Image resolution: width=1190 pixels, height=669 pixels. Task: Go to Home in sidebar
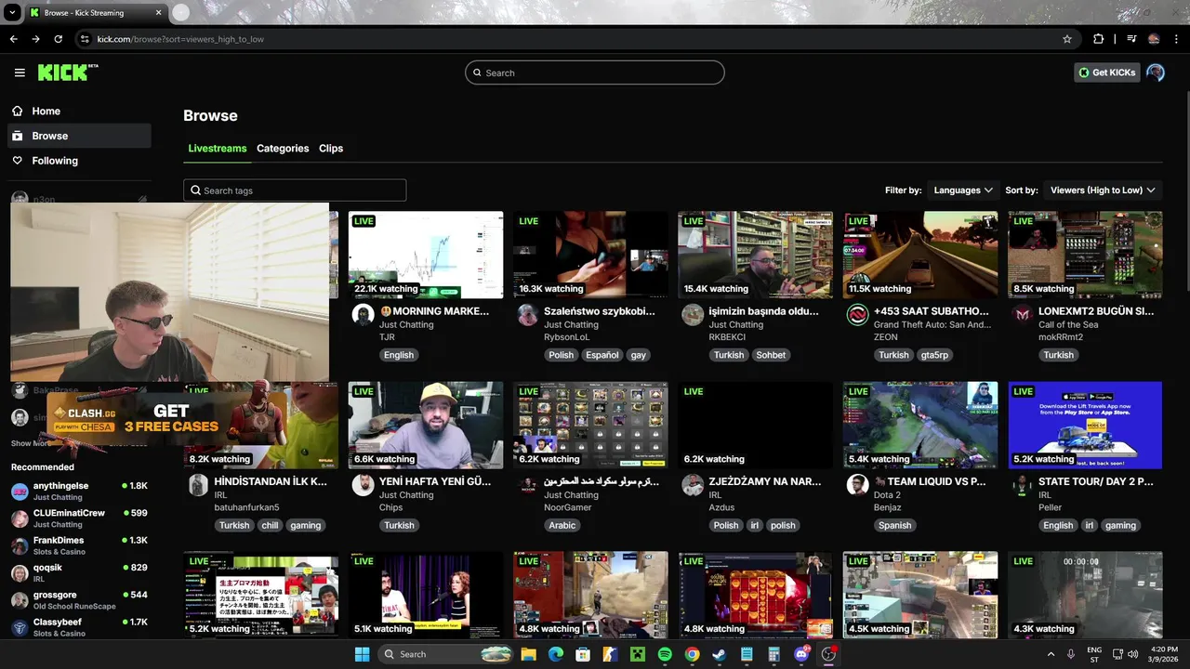(x=80, y=111)
